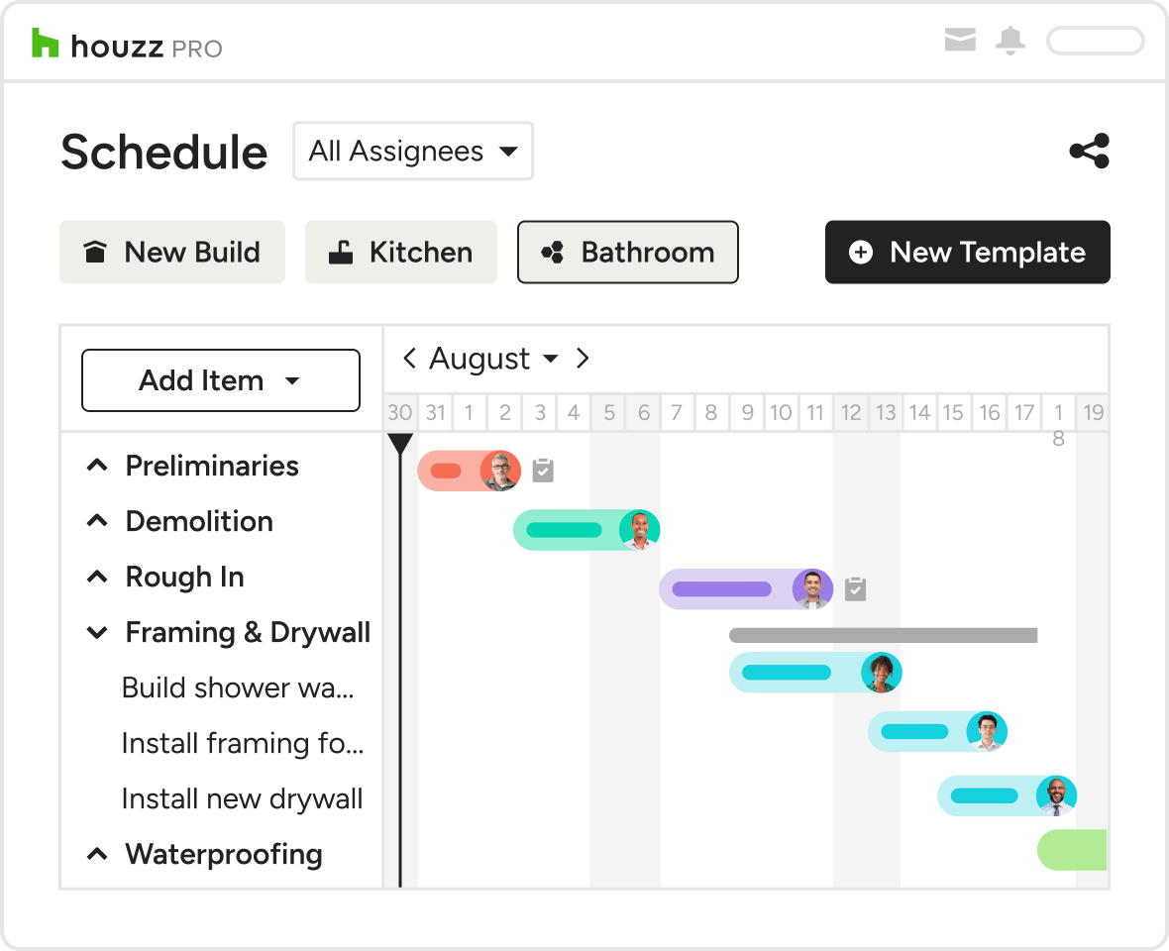Collapse the Framing & Drywall group
This screenshot has height=951, width=1169.
coord(97,633)
